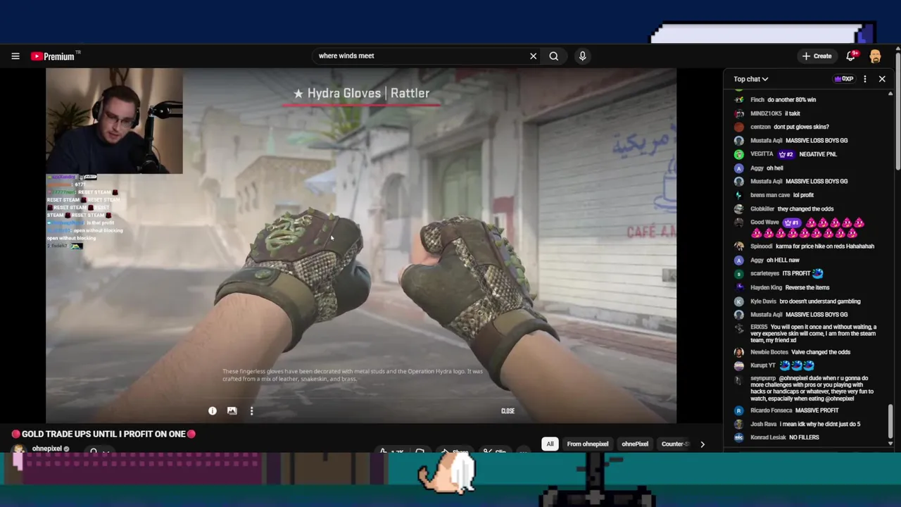Click message 'they changed the odds'
The width and height of the screenshot is (901, 507).
point(805,209)
